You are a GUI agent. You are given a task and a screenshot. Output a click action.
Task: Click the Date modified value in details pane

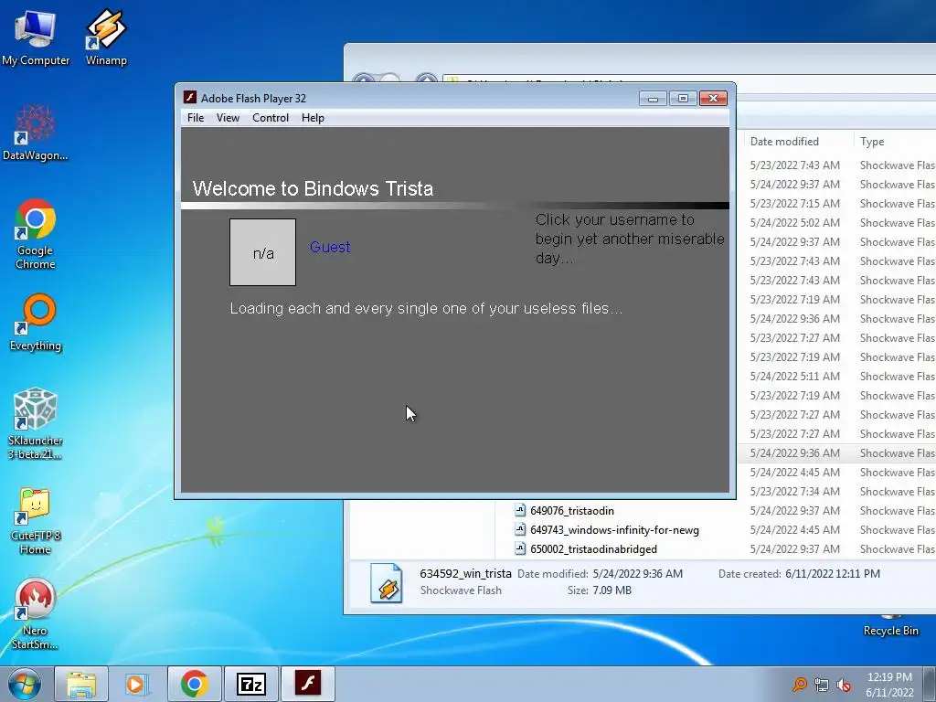click(x=637, y=574)
